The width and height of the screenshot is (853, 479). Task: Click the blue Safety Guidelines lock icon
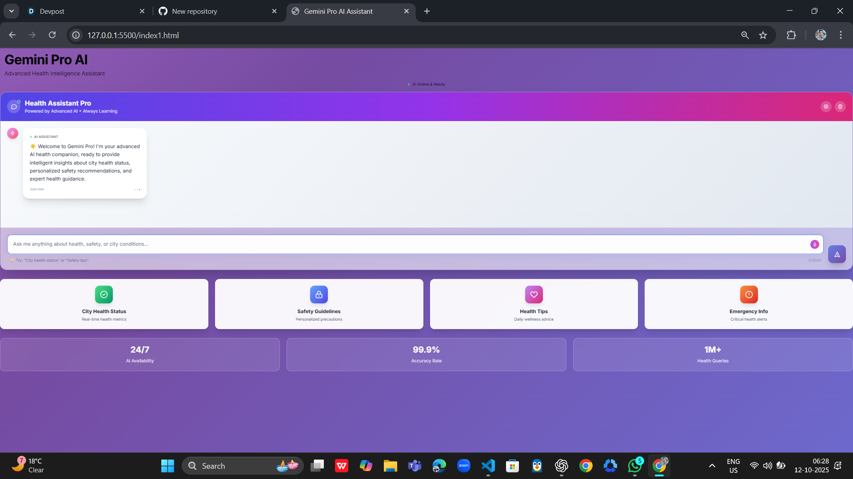click(x=319, y=294)
